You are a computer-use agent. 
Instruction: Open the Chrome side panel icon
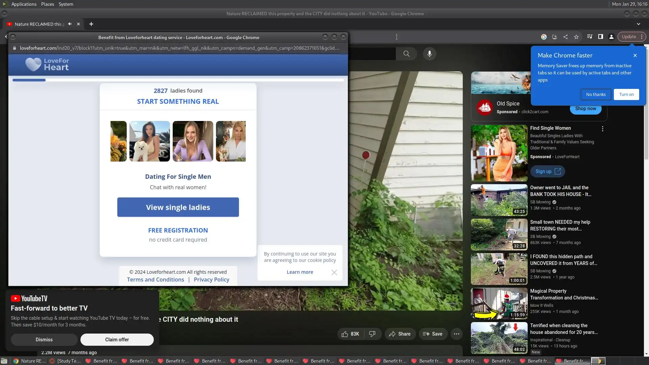(x=601, y=36)
